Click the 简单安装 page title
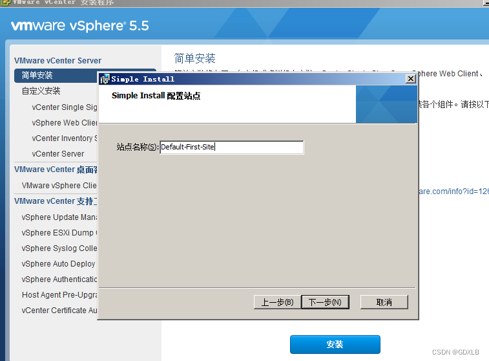This screenshot has width=489, height=361. point(195,58)
